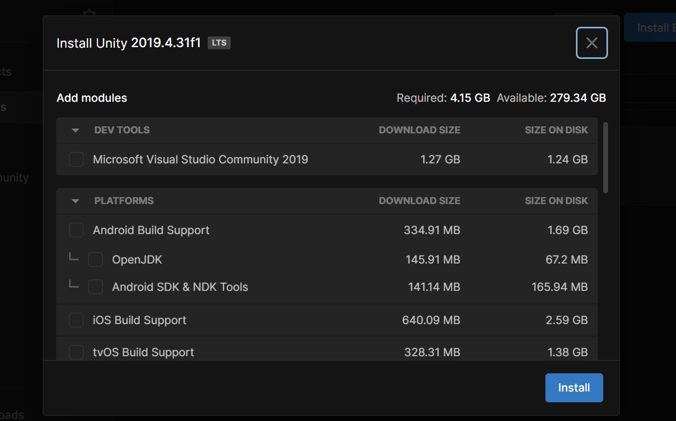This screenshot has width=676, height=421.
Task: Select the Android Build Support row label
Action: (x=151, y=230)
